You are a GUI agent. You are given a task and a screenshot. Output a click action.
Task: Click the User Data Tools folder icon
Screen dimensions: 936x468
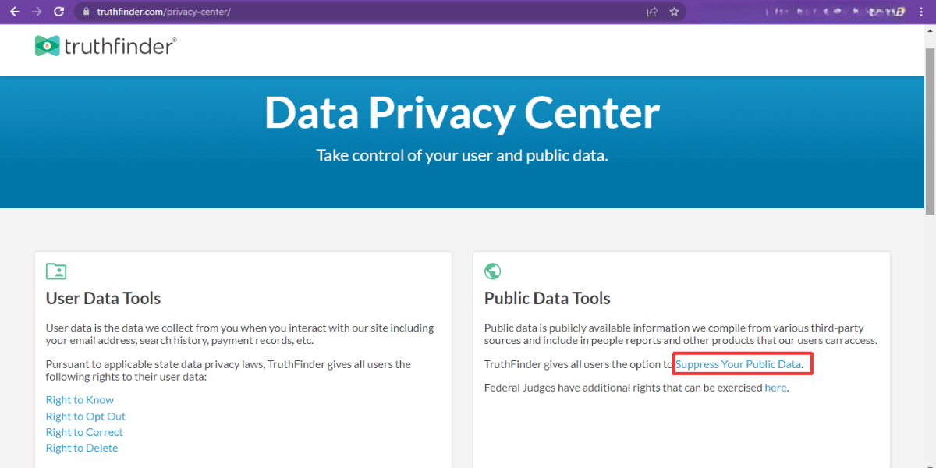click(56, 271)
